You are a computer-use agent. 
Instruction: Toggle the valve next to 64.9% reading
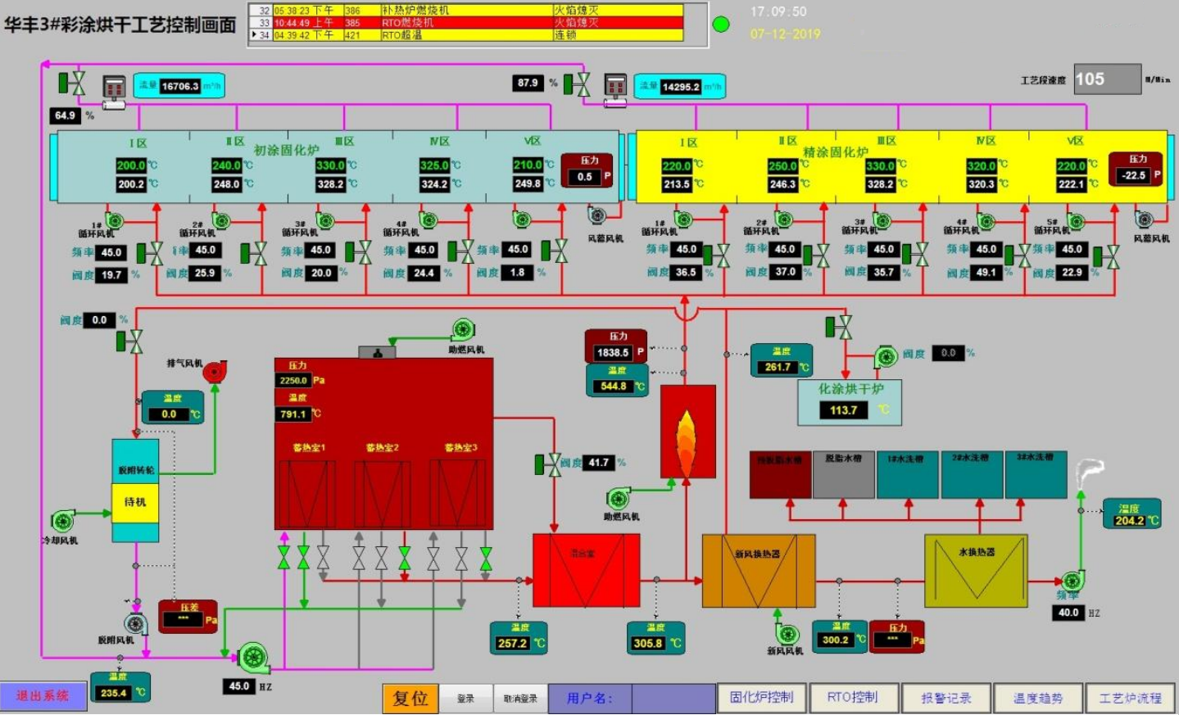pyautogui.click(x=72, y=83)
